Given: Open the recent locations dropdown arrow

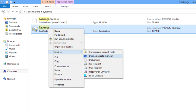Looking at the screenshot, I should coord(13,12).
